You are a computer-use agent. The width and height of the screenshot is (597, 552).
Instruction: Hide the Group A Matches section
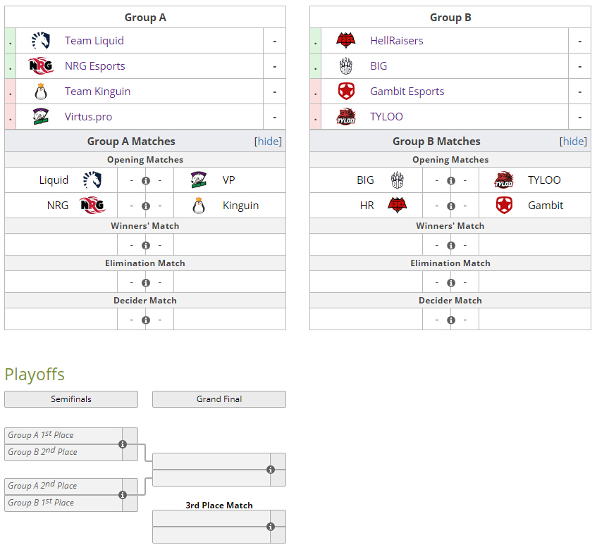coord(268,141)
